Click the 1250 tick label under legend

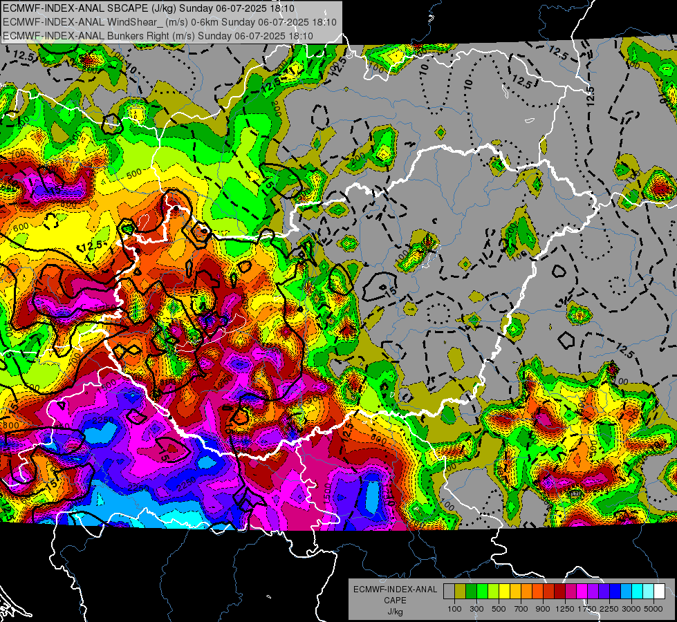tap(565, 609)
